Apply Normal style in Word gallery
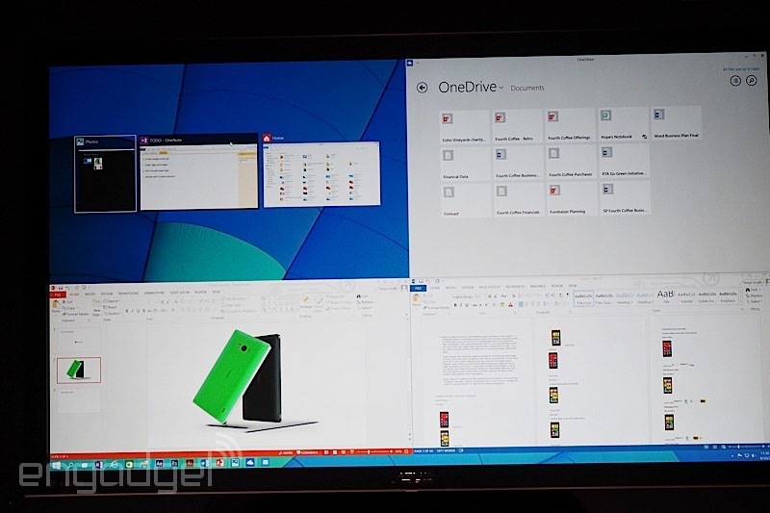Screen dimensions: 770x513 (x=583, y=298)
